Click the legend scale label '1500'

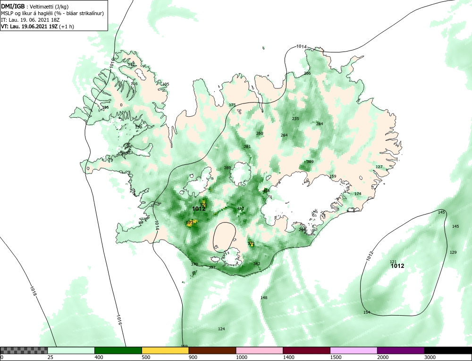tap(335, 357)
